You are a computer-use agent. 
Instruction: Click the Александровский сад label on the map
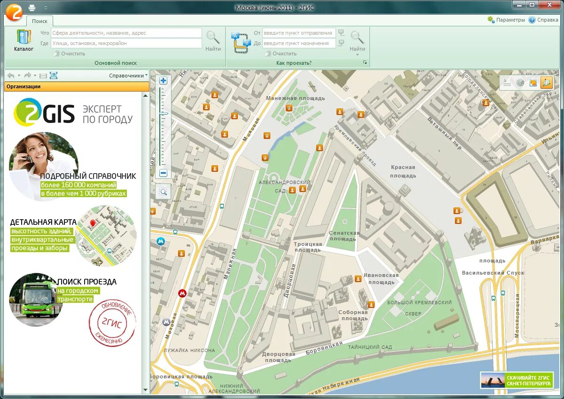(x=285, y=186)
